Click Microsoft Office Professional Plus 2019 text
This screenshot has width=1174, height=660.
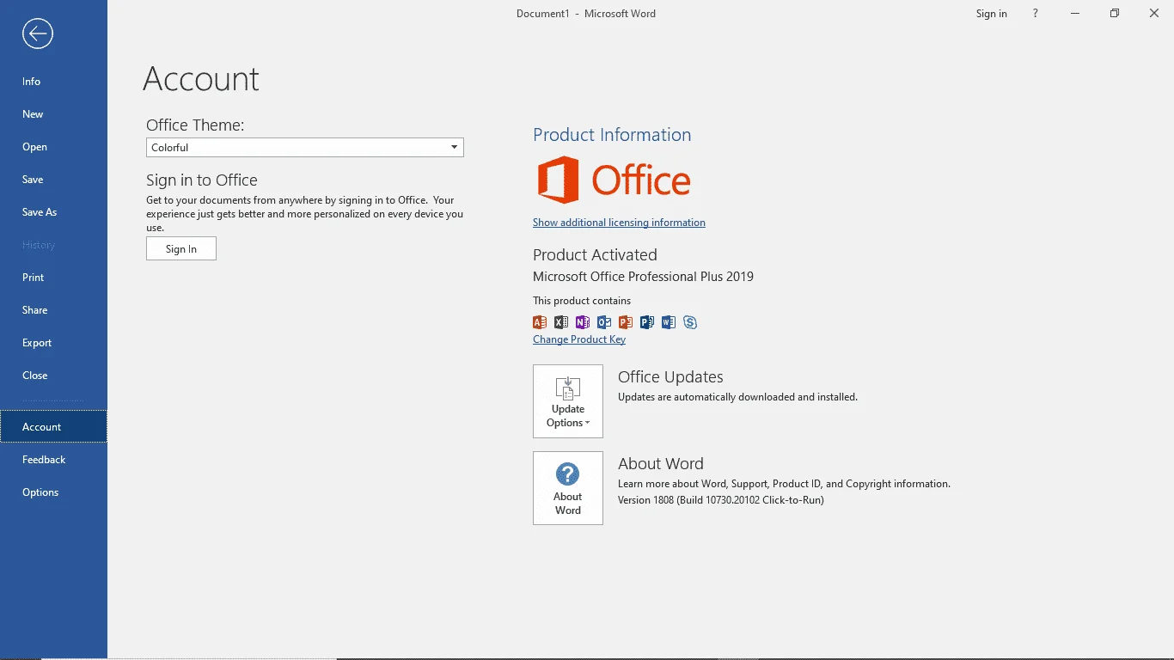tap(643, 277)
